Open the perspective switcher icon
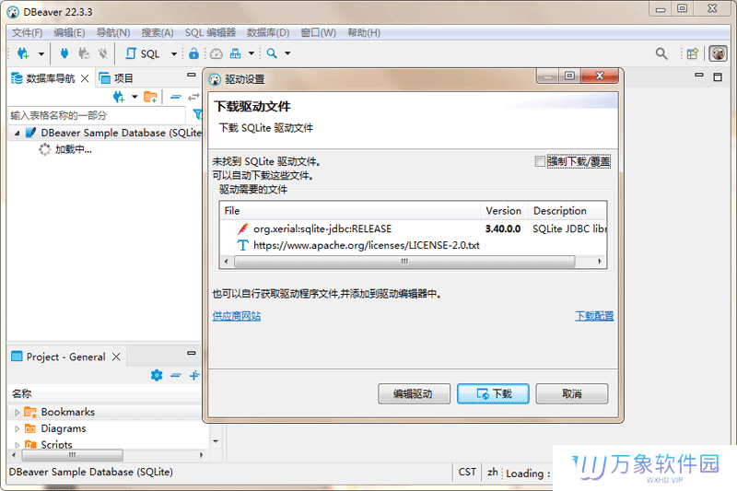The image size is (737, 491). [x=693, y=53]
